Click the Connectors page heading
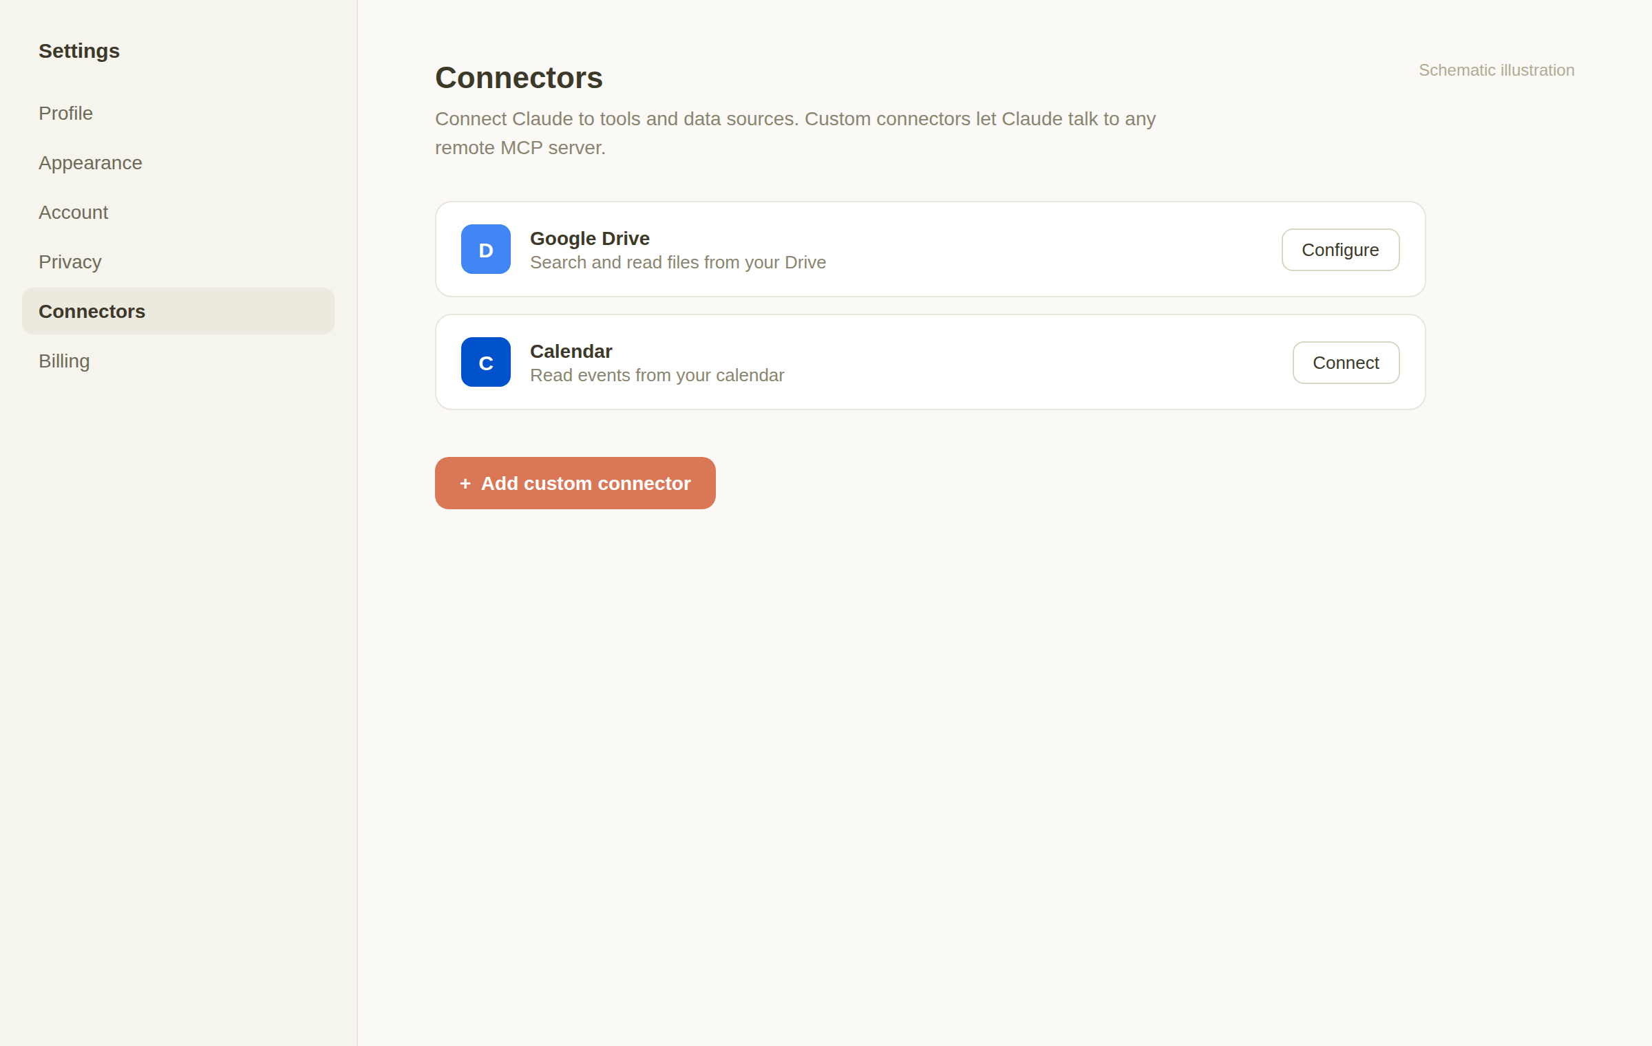Screen dimensions: 1652x1046 [x=519, y=78]
